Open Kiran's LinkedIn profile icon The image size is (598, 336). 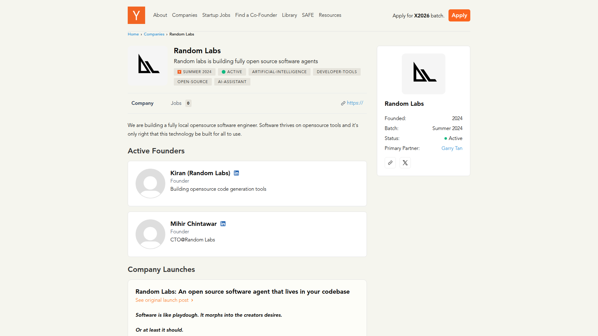pos(236,173)
